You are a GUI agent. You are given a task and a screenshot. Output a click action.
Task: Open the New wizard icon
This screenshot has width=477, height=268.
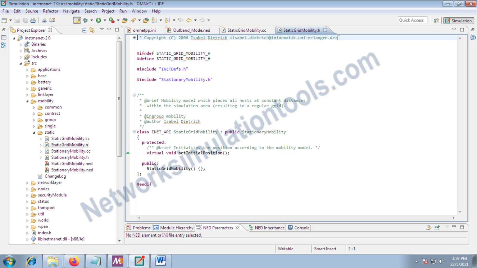click(x=4, y=20)
